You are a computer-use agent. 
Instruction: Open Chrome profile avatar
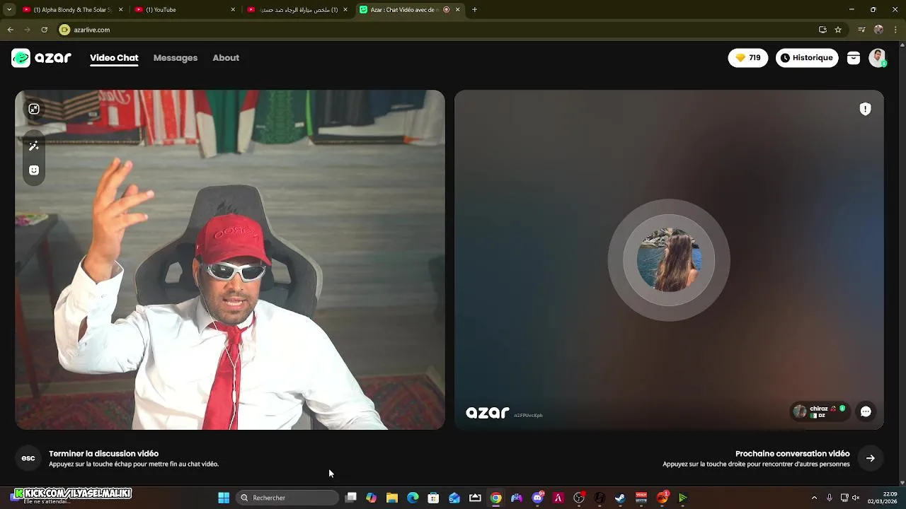click(x=878, y=30)
